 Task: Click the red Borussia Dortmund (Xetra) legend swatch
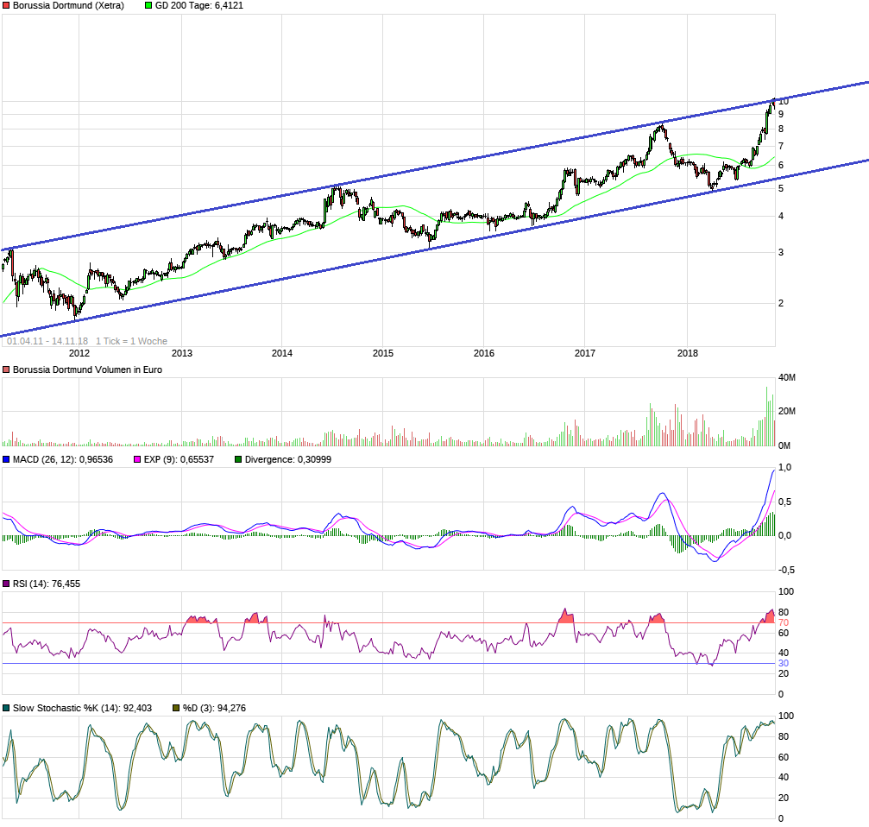(6, 5)
